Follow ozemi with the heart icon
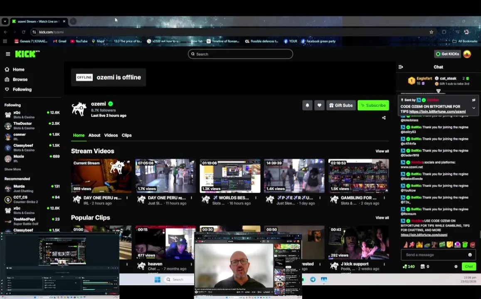The height and width of the screenshot is (299, 481). tap(319, 105)
